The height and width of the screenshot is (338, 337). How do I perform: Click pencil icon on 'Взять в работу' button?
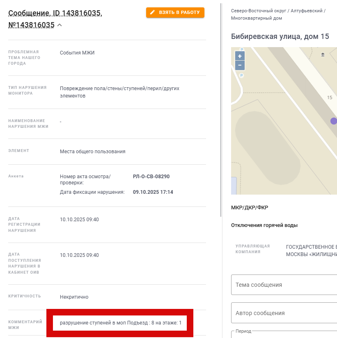(153, 12)
